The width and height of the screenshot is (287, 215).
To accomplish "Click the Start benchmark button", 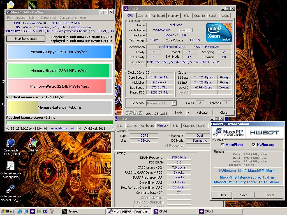I will (26, 39).
